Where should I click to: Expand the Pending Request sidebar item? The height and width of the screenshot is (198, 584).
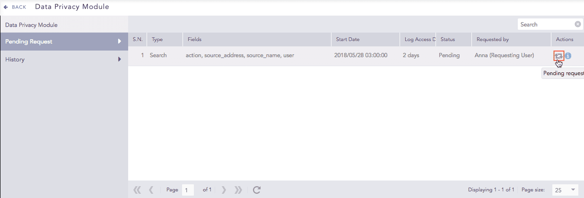point(120,42)
